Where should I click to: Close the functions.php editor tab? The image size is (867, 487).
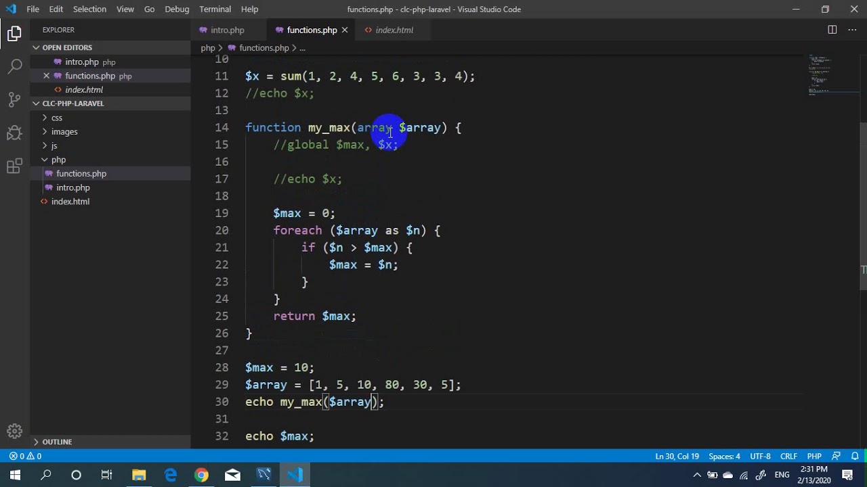[x=344, y=30]
